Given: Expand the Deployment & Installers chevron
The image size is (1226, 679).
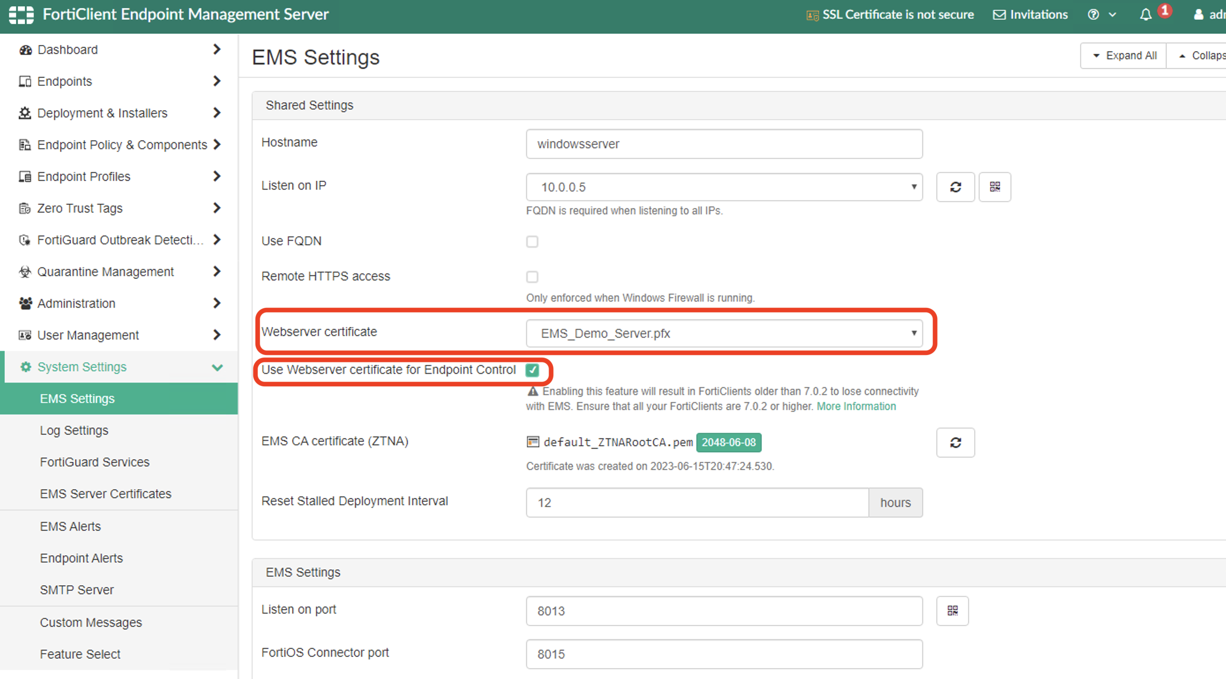Looking at the screenshot, I should [217, 113].
